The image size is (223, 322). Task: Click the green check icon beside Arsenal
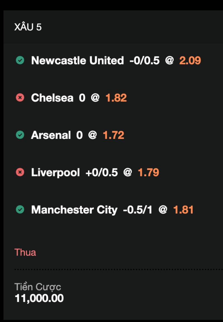click(x=20, y=135)
